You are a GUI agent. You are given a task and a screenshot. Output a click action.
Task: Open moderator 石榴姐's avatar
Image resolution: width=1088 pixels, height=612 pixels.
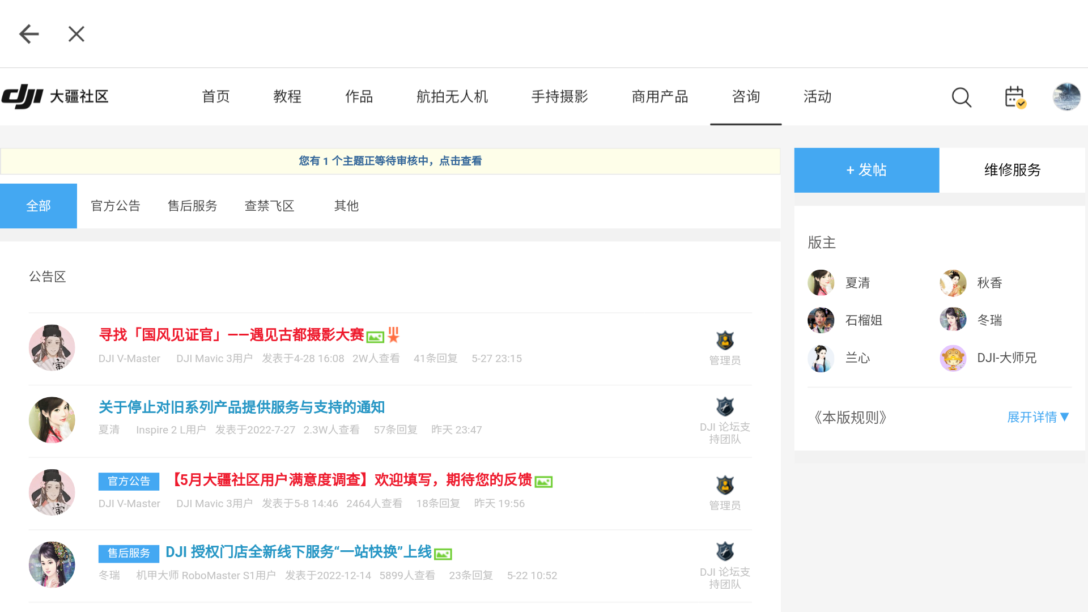[821, 320]
